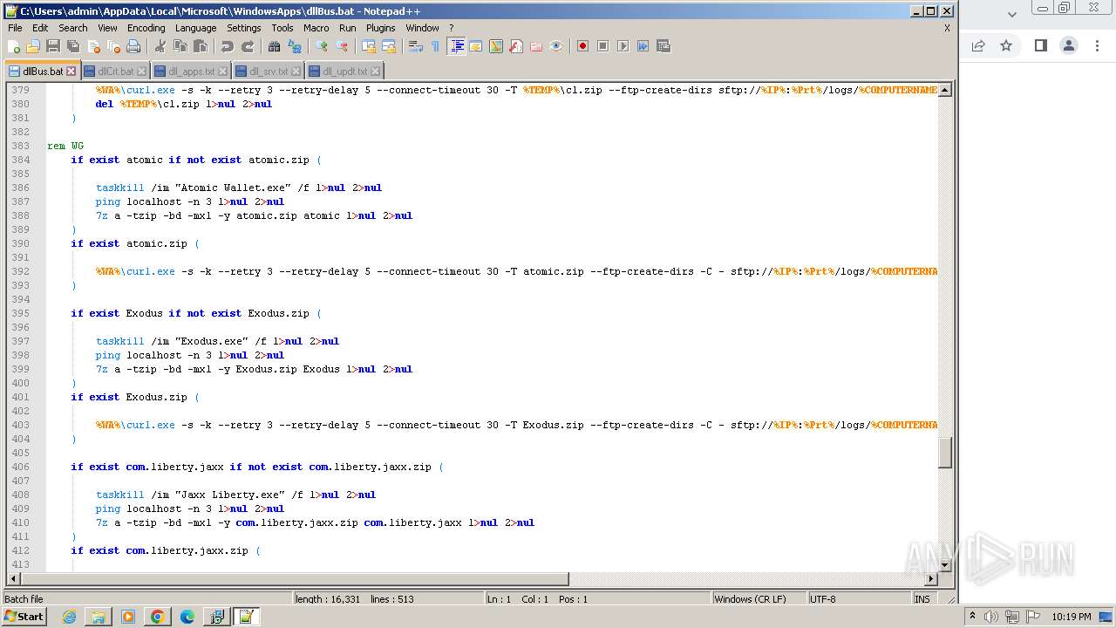
Task: Switch to the dllCrt.bat tab
Action: (x=115, y=71)
